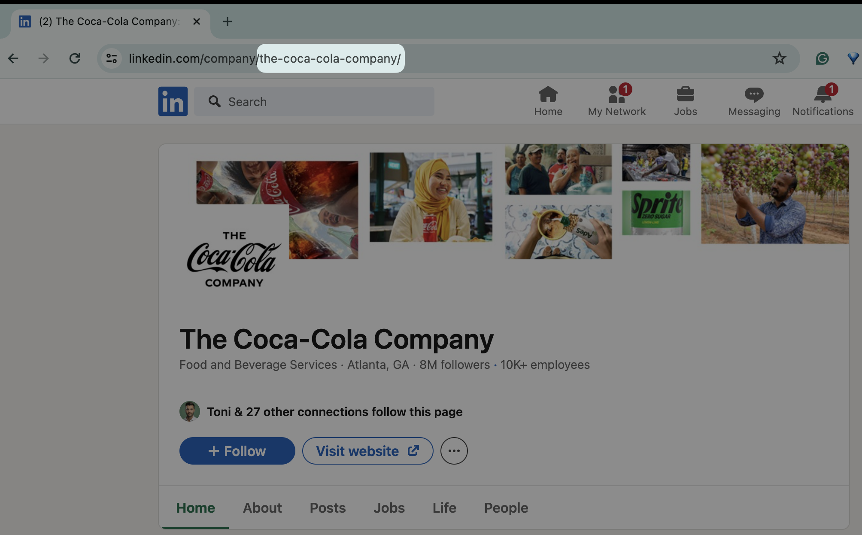Screen dimensions: 862x535
Task: Check the Notifications bell
Action: [x=822, y=101]
